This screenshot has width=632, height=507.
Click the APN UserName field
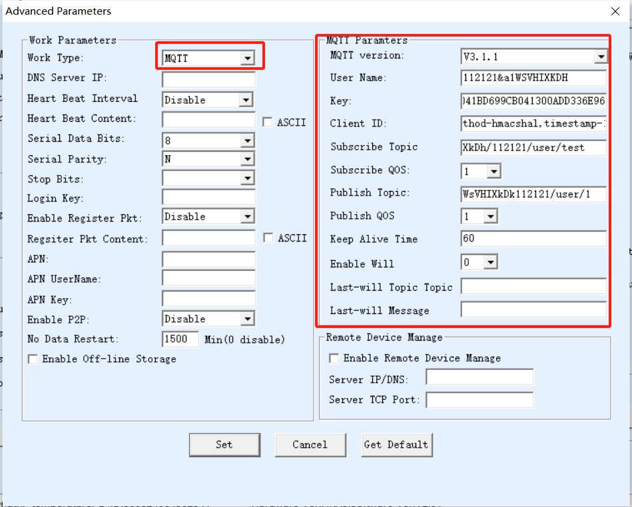pos(209,278)
